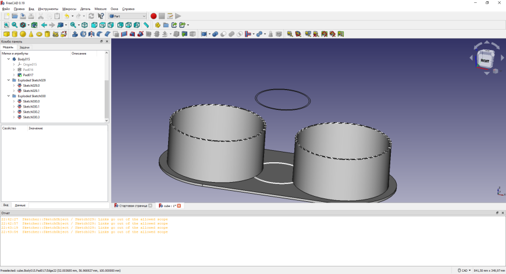
Task: Click the Refresh recompute icon
Action: pyautogui.click(x=92, y=16)
